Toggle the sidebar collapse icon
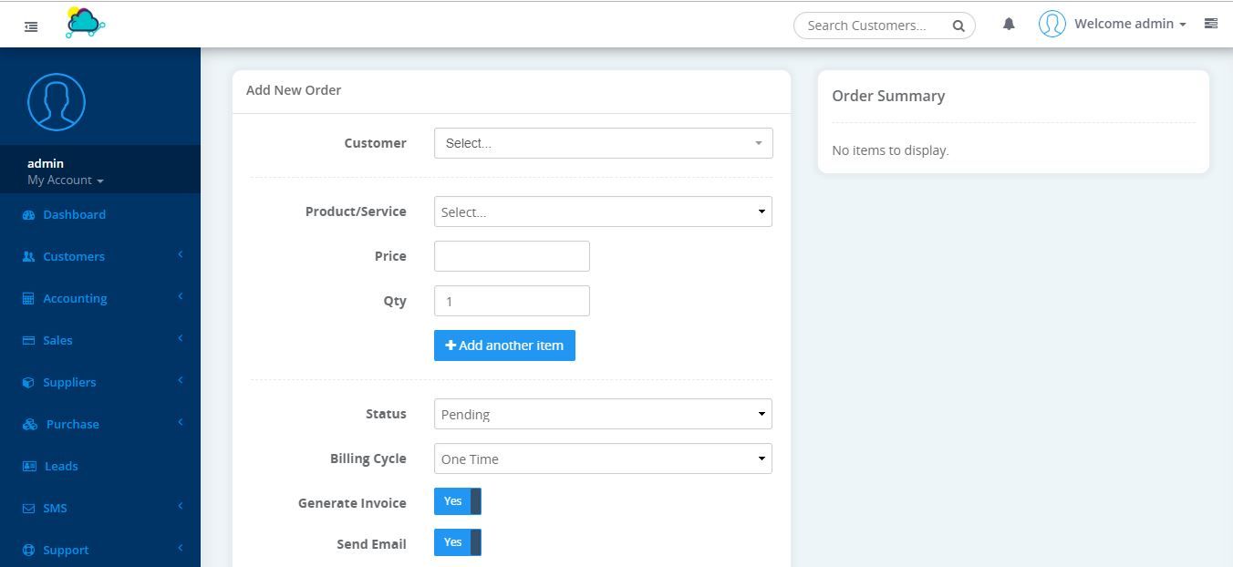Viewport: 1233px width, 567px height. coord(31,26)
